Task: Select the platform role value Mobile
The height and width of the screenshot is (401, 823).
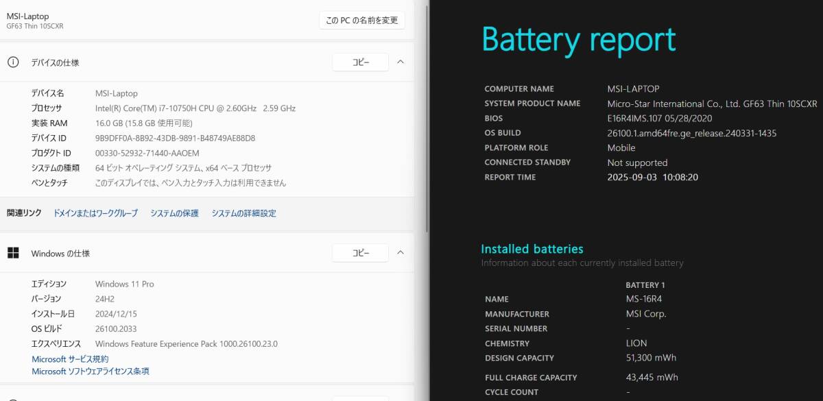Action: pos(621,148)
